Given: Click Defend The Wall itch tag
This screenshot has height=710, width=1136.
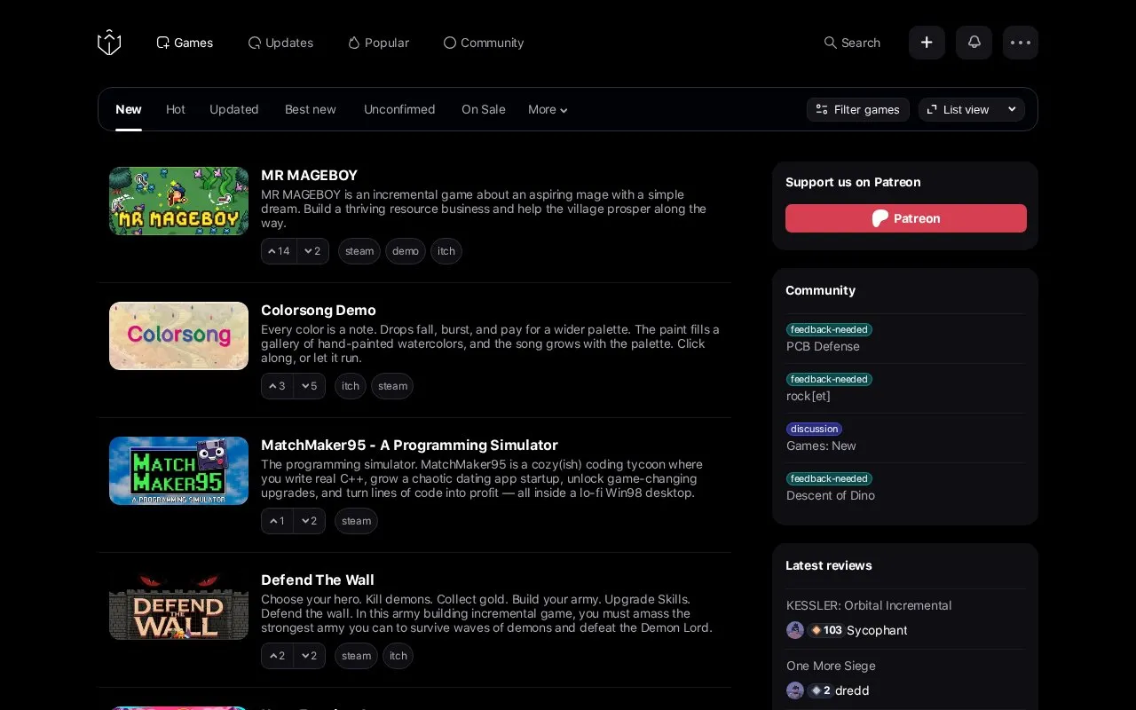Looking at the screenshot, I should (398, 656).
